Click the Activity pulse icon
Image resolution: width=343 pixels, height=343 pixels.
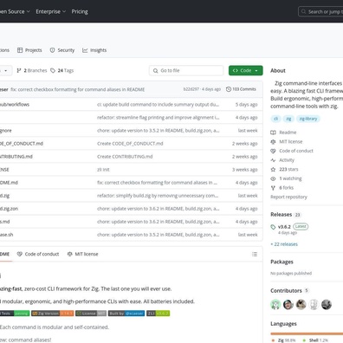point(273,160)
